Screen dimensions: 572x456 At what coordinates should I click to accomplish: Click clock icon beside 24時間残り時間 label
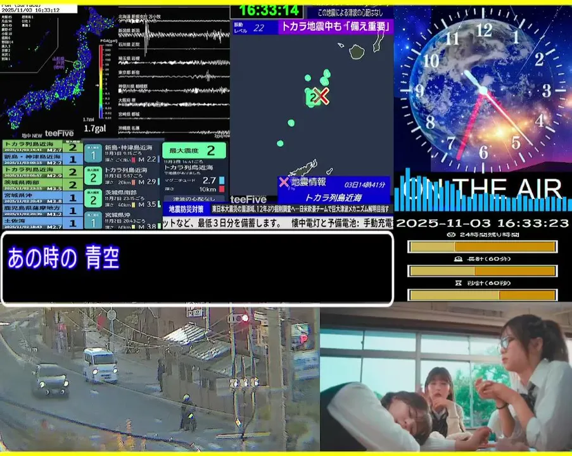tap(451, 234)
